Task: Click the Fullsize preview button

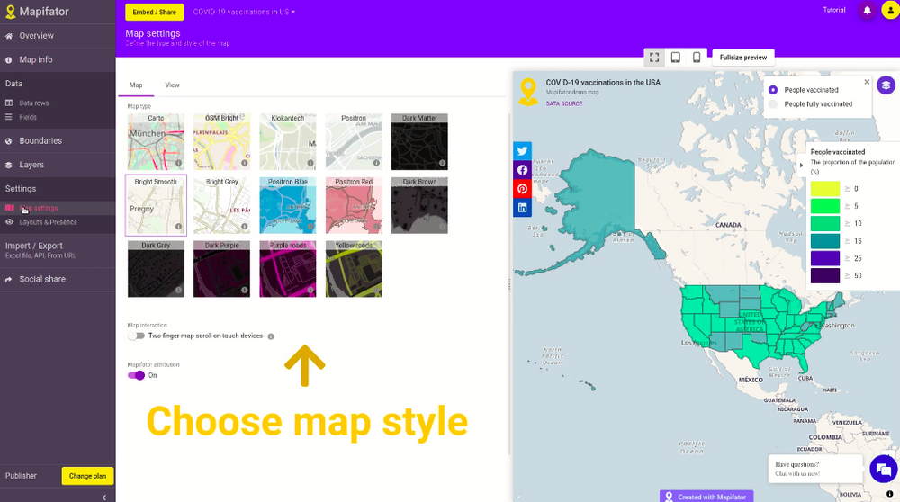Action: tap(743, 58)
